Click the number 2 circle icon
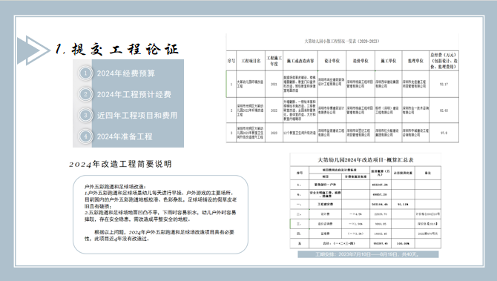Viewport: 497px width, 281px height. [85, 94]
